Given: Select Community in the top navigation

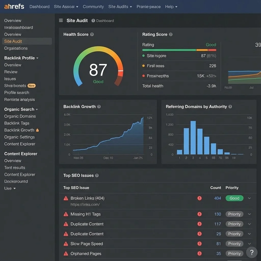Looking at the screenshot, I should (x=93, y=7).
